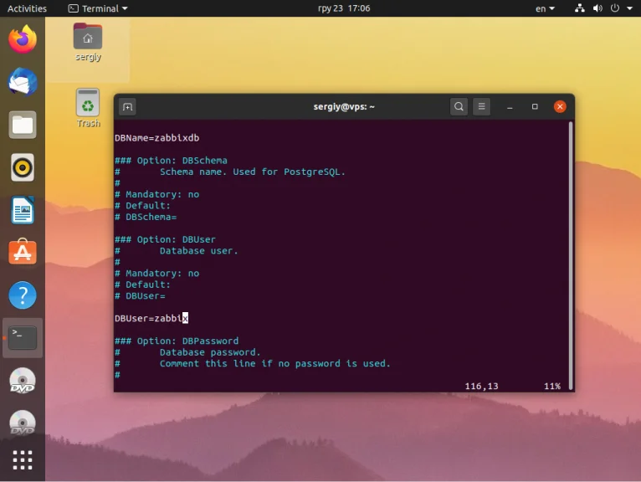Open the terminal hamburger menu
The width and height of the screenshot is (641, 482).
click(x=481, y=107)
